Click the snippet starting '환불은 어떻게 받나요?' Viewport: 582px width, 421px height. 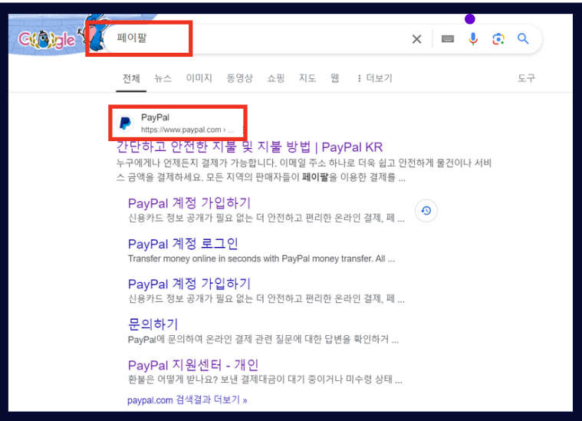[x=265, y=380]
